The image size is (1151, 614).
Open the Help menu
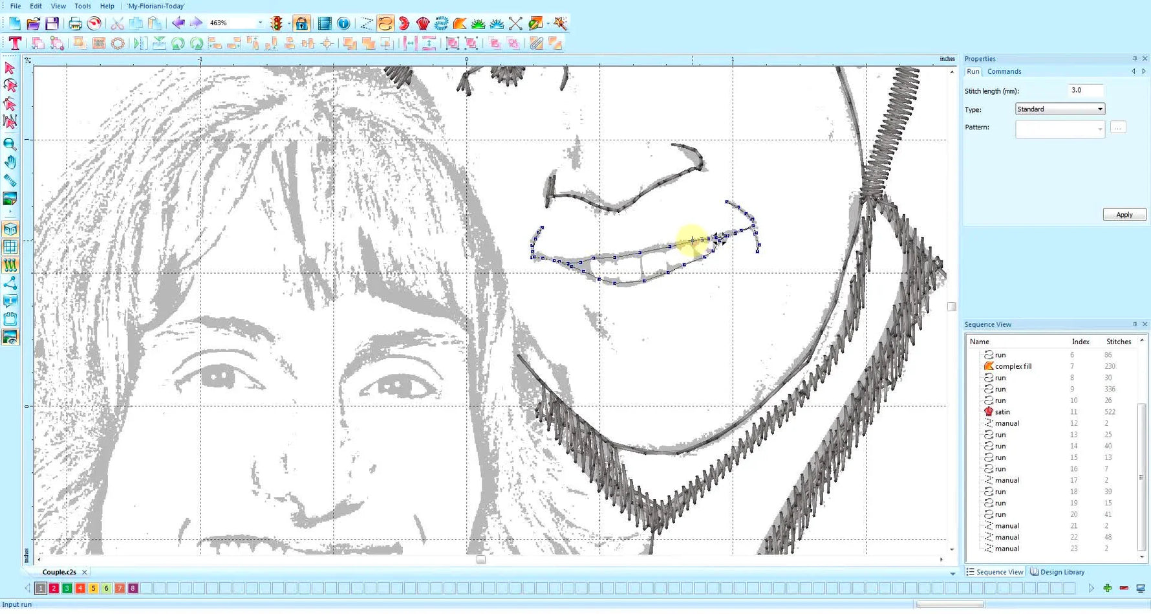(107, 6)
